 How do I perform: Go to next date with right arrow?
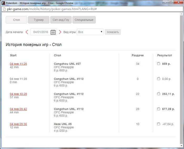(x=60, y=32)
